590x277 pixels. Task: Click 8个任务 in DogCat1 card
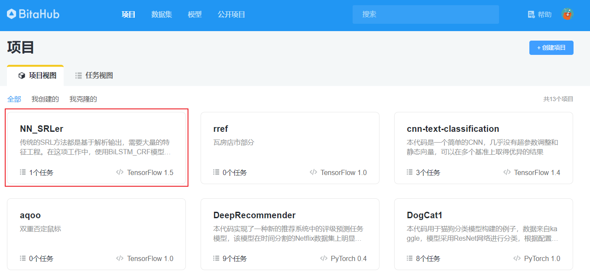(428, 258)
